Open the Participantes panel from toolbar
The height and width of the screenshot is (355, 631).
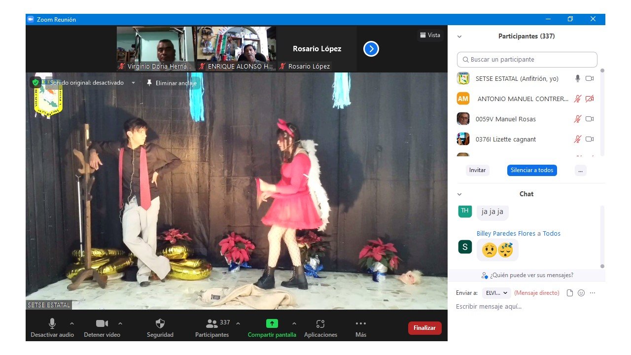click(212, 324)
